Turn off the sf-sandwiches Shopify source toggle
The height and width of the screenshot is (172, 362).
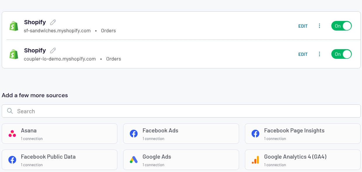[341, 26]
